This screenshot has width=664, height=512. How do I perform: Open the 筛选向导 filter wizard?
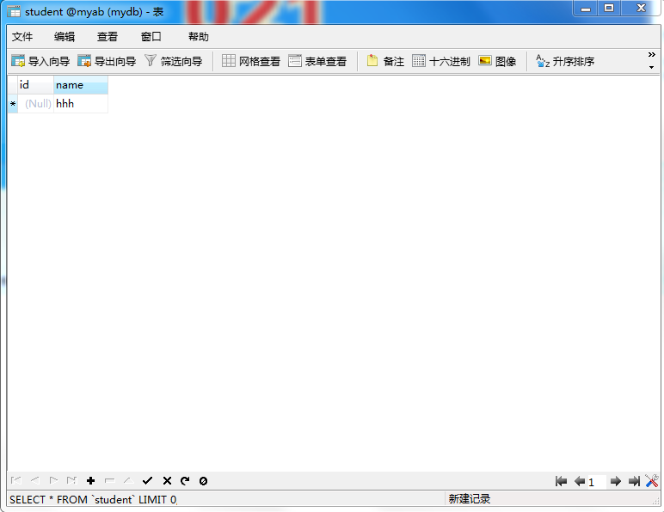click(x=173, y=61)
